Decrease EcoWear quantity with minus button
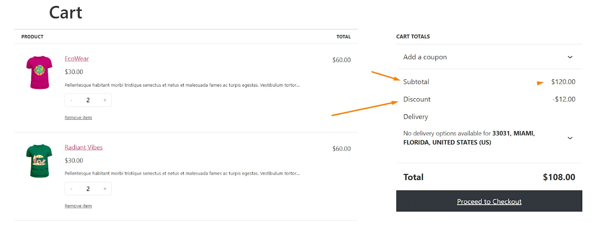The height and width of the screenshot is (235, 596). click(x=71, y=100)
